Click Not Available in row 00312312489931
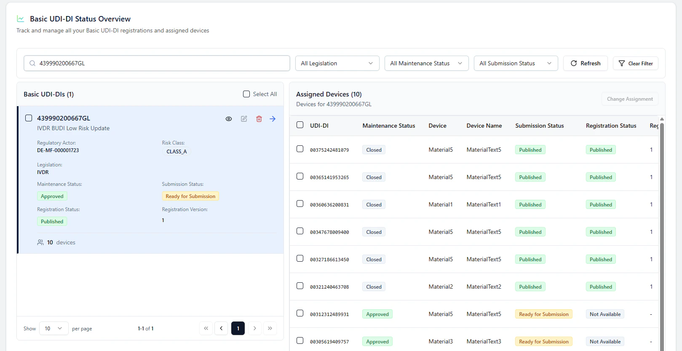The width and height of the screenshot is (682, 351). coord(605,314)
